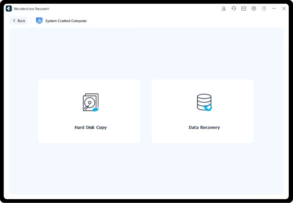Image resolution: width=293 pixels, height=203 pixels.
Task: Open customer support headset icon
Action: click(234, 8)
